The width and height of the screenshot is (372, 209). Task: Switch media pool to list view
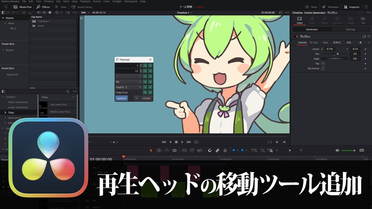pos(50,12)
